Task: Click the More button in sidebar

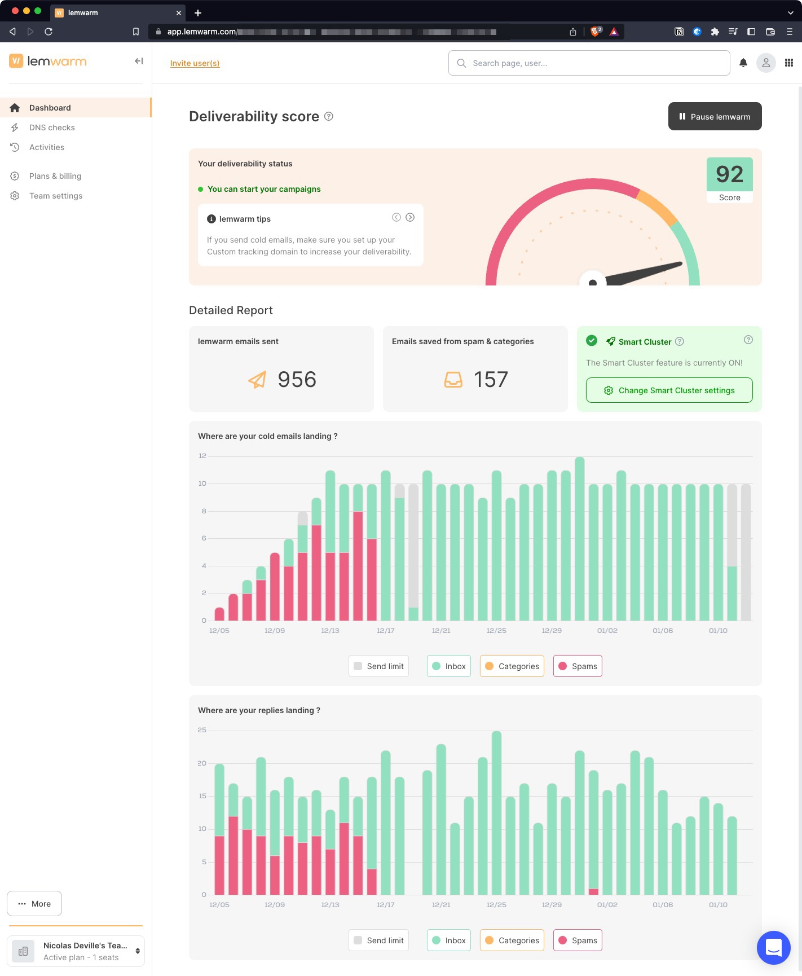Action: click(x=34, y=904)
